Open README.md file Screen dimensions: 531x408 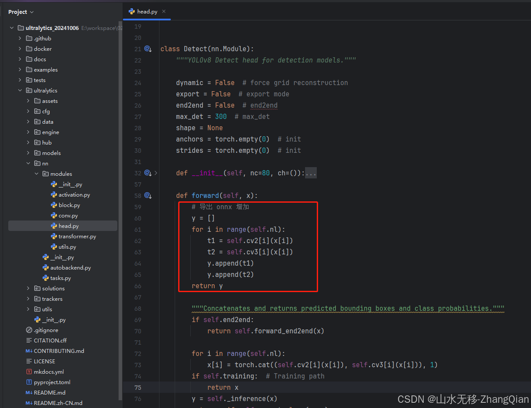[x=50, y=392]
